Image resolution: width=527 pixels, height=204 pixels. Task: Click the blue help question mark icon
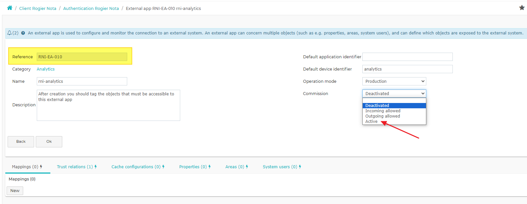coord(23,33)
